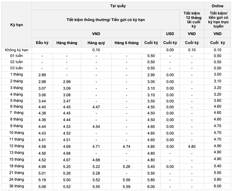Select the 5.26 Hàng 6 tháng value for 18 tháng
The width and height of the screenshot is (233, 191).
tap(126, 167)
